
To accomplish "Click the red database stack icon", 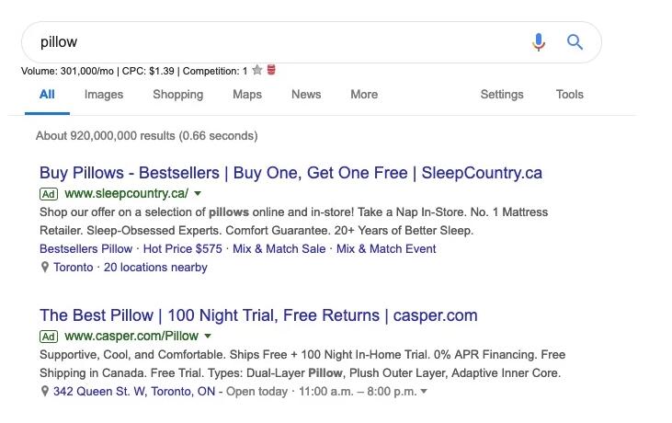I will (x=272, y=70).
